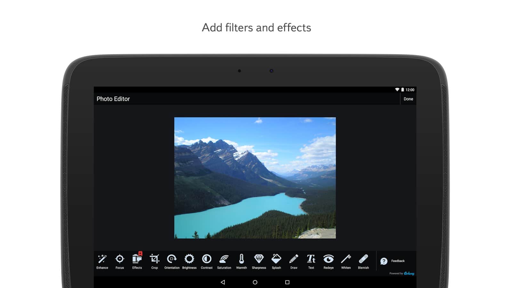Open the Orientation rotate tool
The height and width of the screenshot is (288, 510).
(172, 261)
